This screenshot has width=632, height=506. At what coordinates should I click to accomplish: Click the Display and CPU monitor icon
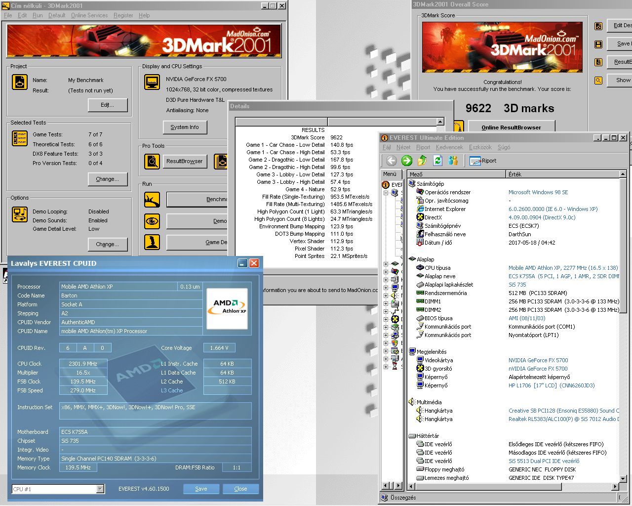(x=152, y=82)
